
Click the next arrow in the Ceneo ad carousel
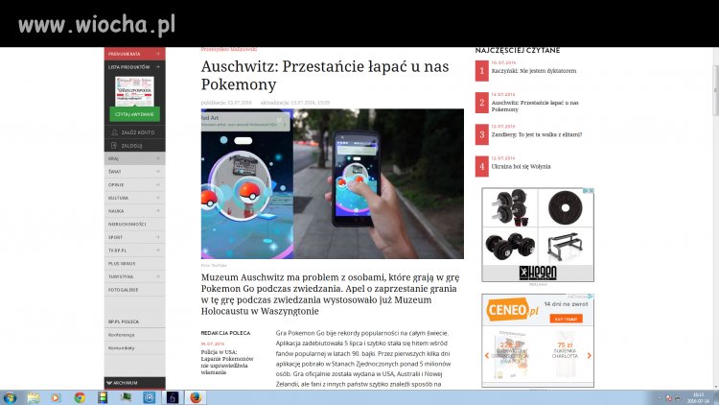point(590,355)
